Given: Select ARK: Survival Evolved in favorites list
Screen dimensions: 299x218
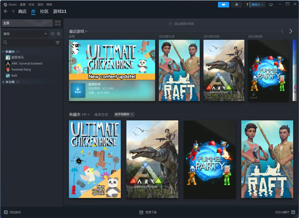Looking at the screenshot, I should click(27, 63).
